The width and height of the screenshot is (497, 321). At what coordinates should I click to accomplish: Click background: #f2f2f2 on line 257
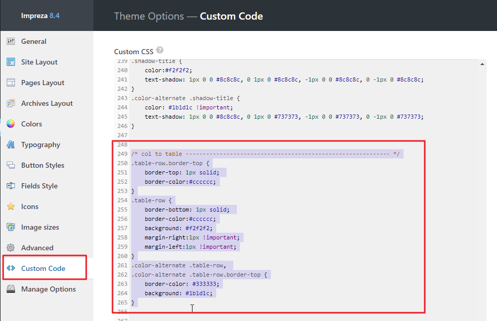tap(179, 228)
